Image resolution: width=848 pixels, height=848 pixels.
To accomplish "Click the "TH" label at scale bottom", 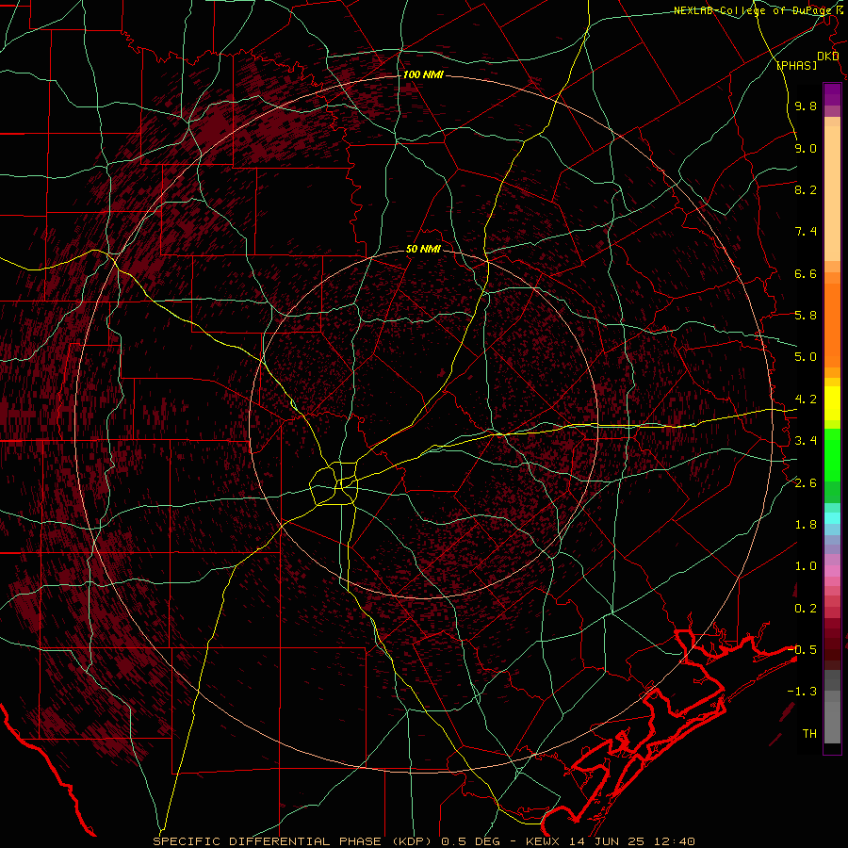I will (x=809, y=734).
